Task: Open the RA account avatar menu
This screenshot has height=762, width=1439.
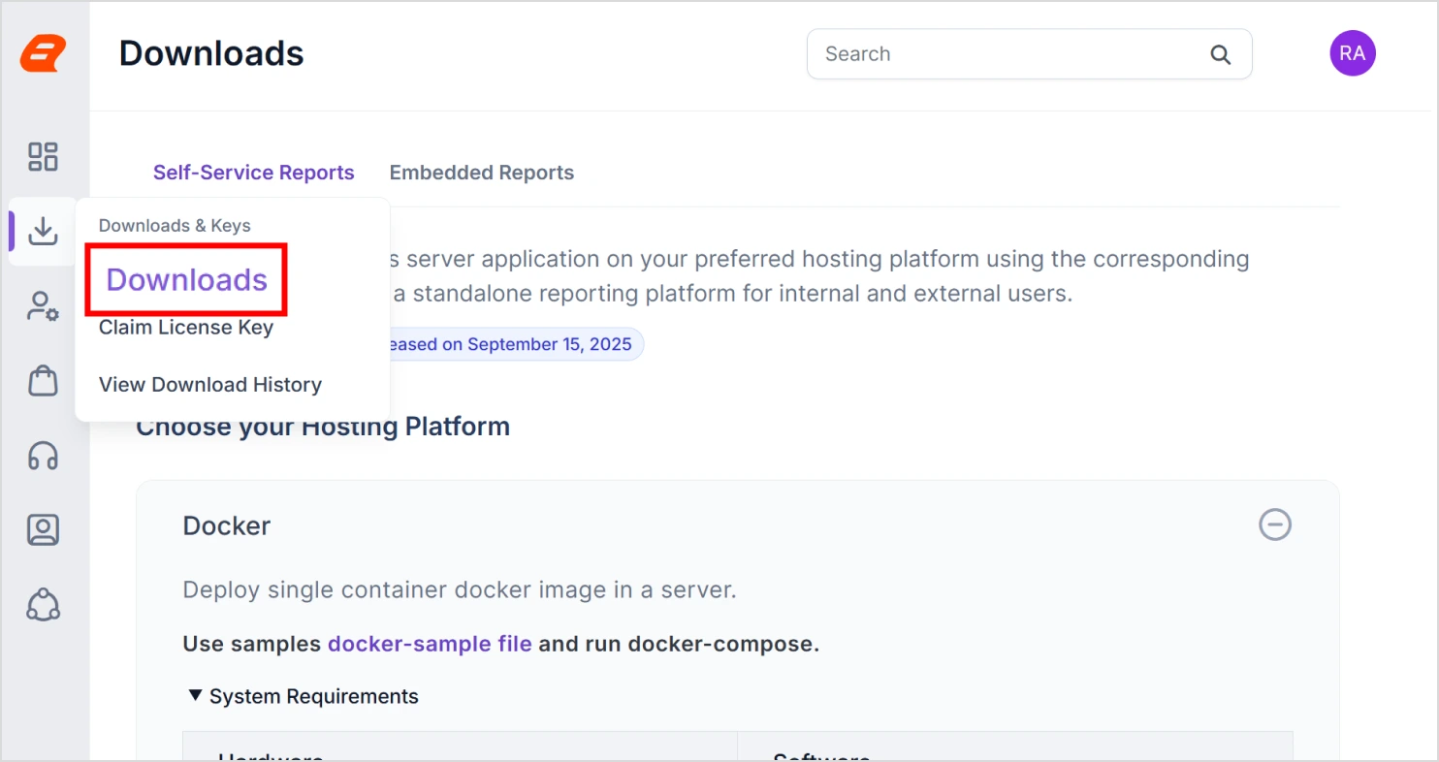Action: click(1353, 53)
